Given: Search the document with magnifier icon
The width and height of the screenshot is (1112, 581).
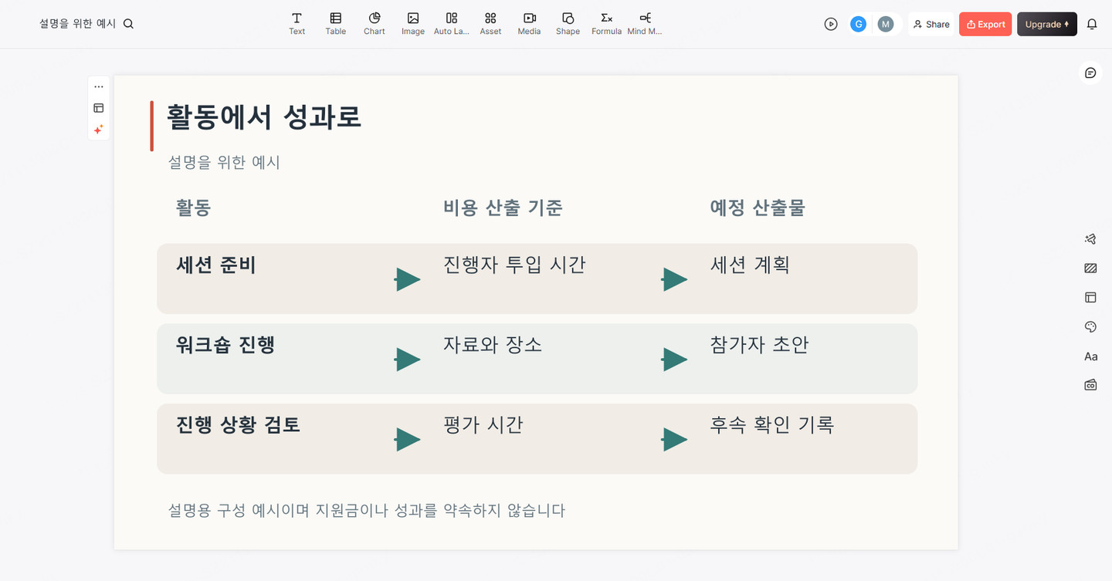Looking at the screenshot, I should [129, 24].
